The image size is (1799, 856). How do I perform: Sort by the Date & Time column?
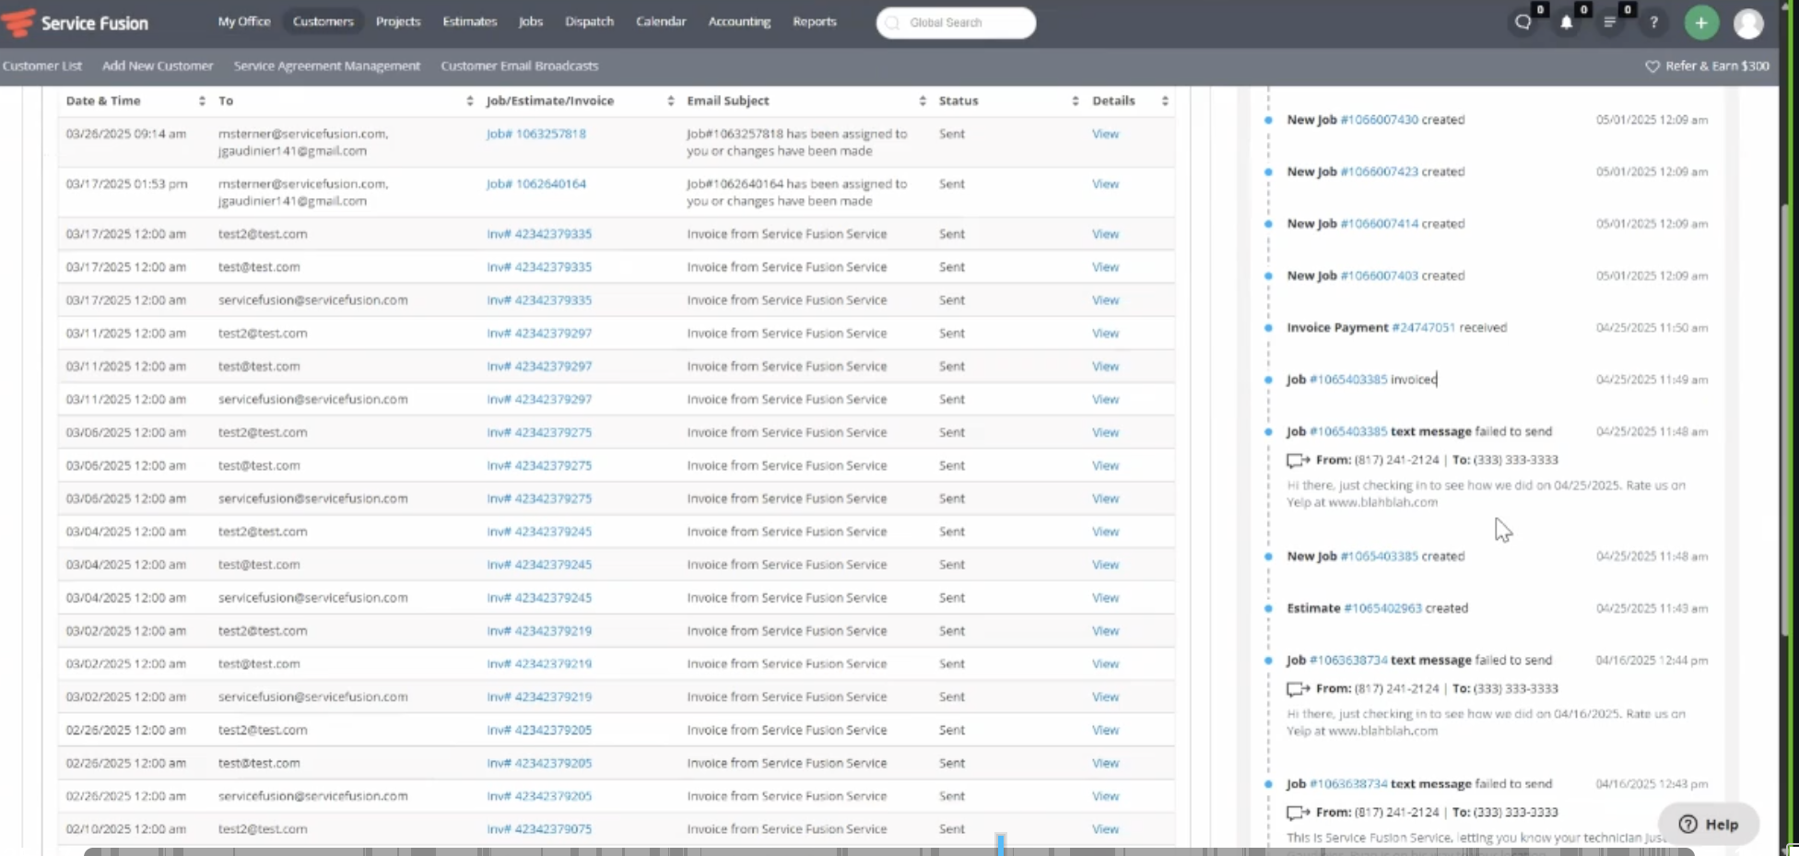[201, 101]
